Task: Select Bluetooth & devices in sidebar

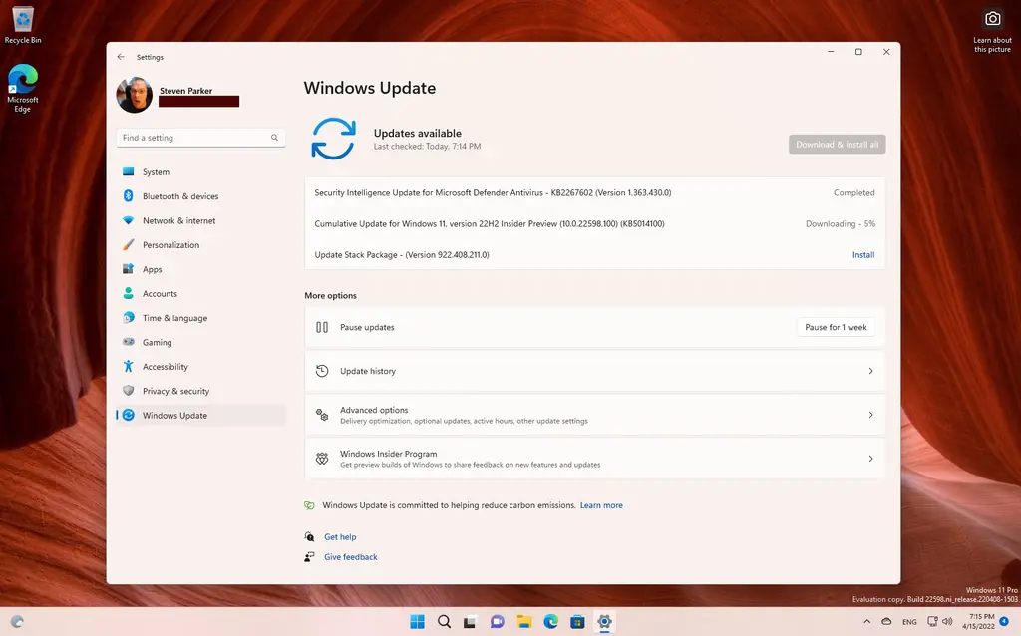Action: coord(179,196)
